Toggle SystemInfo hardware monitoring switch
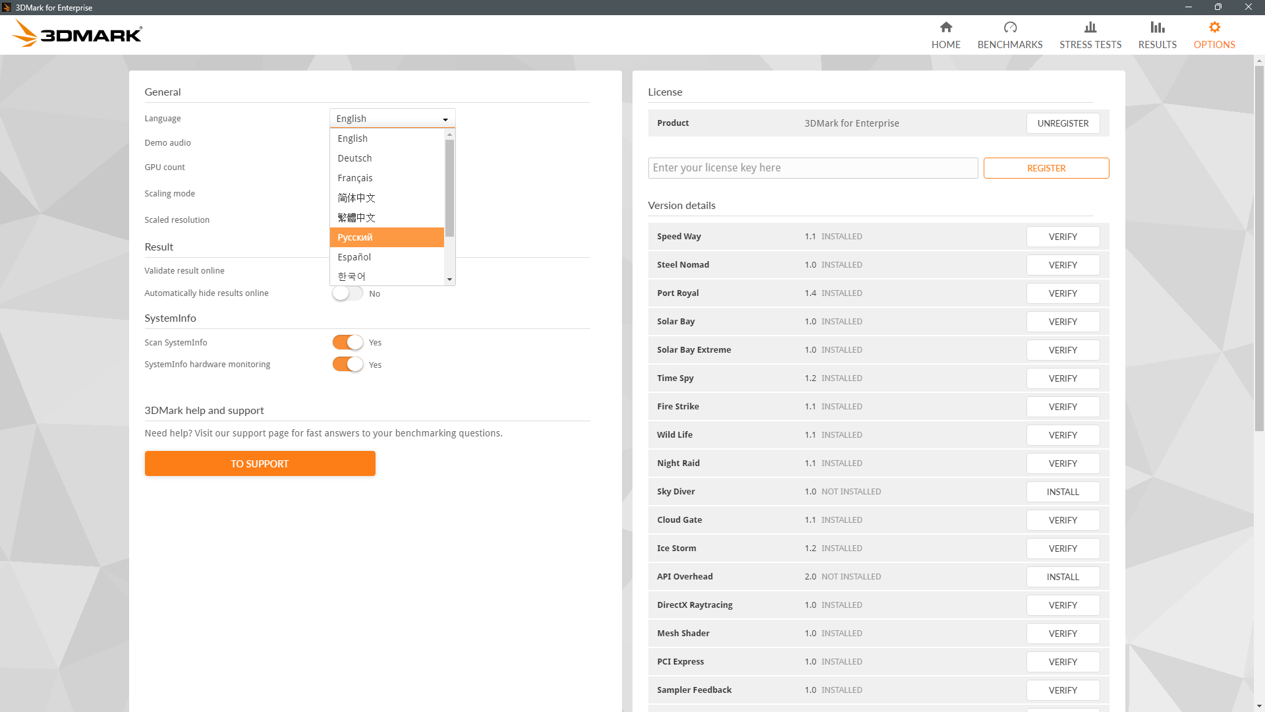Image resolution: width=1265 pixels, height=712 pixels. [x=347, y=364]
